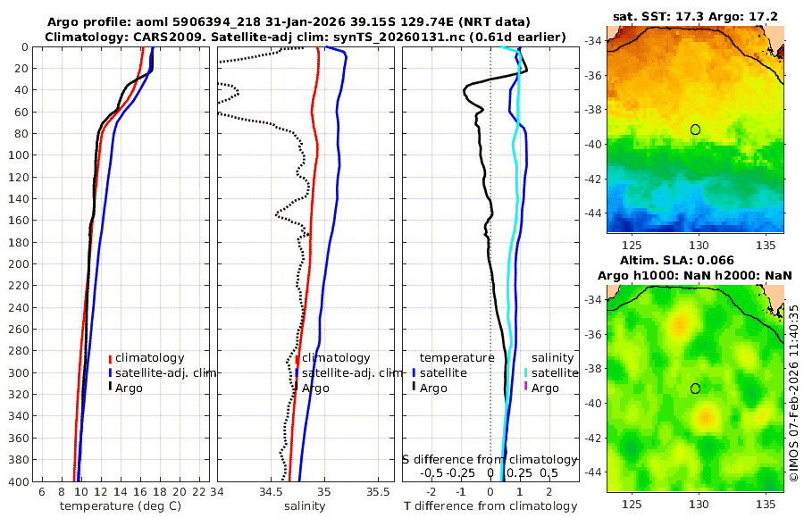Click the black Argo temperature difference minimum near 40 depth
The height and width of the screenshot is (518, 804).
tap(465, 92)
